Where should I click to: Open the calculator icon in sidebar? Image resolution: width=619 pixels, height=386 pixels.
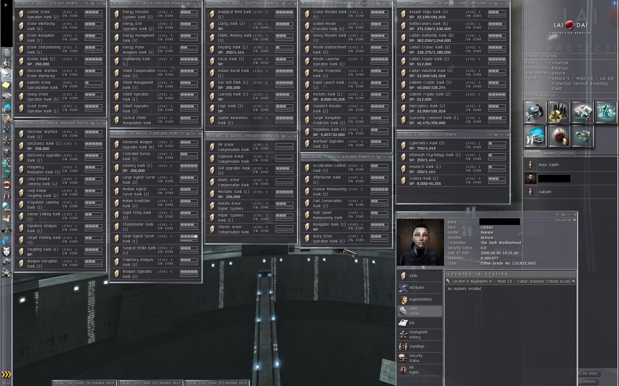coord(7,174)
